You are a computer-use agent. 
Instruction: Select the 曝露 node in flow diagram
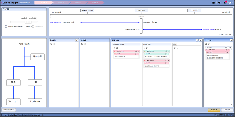pyautogui.click(x=13, y=82)
